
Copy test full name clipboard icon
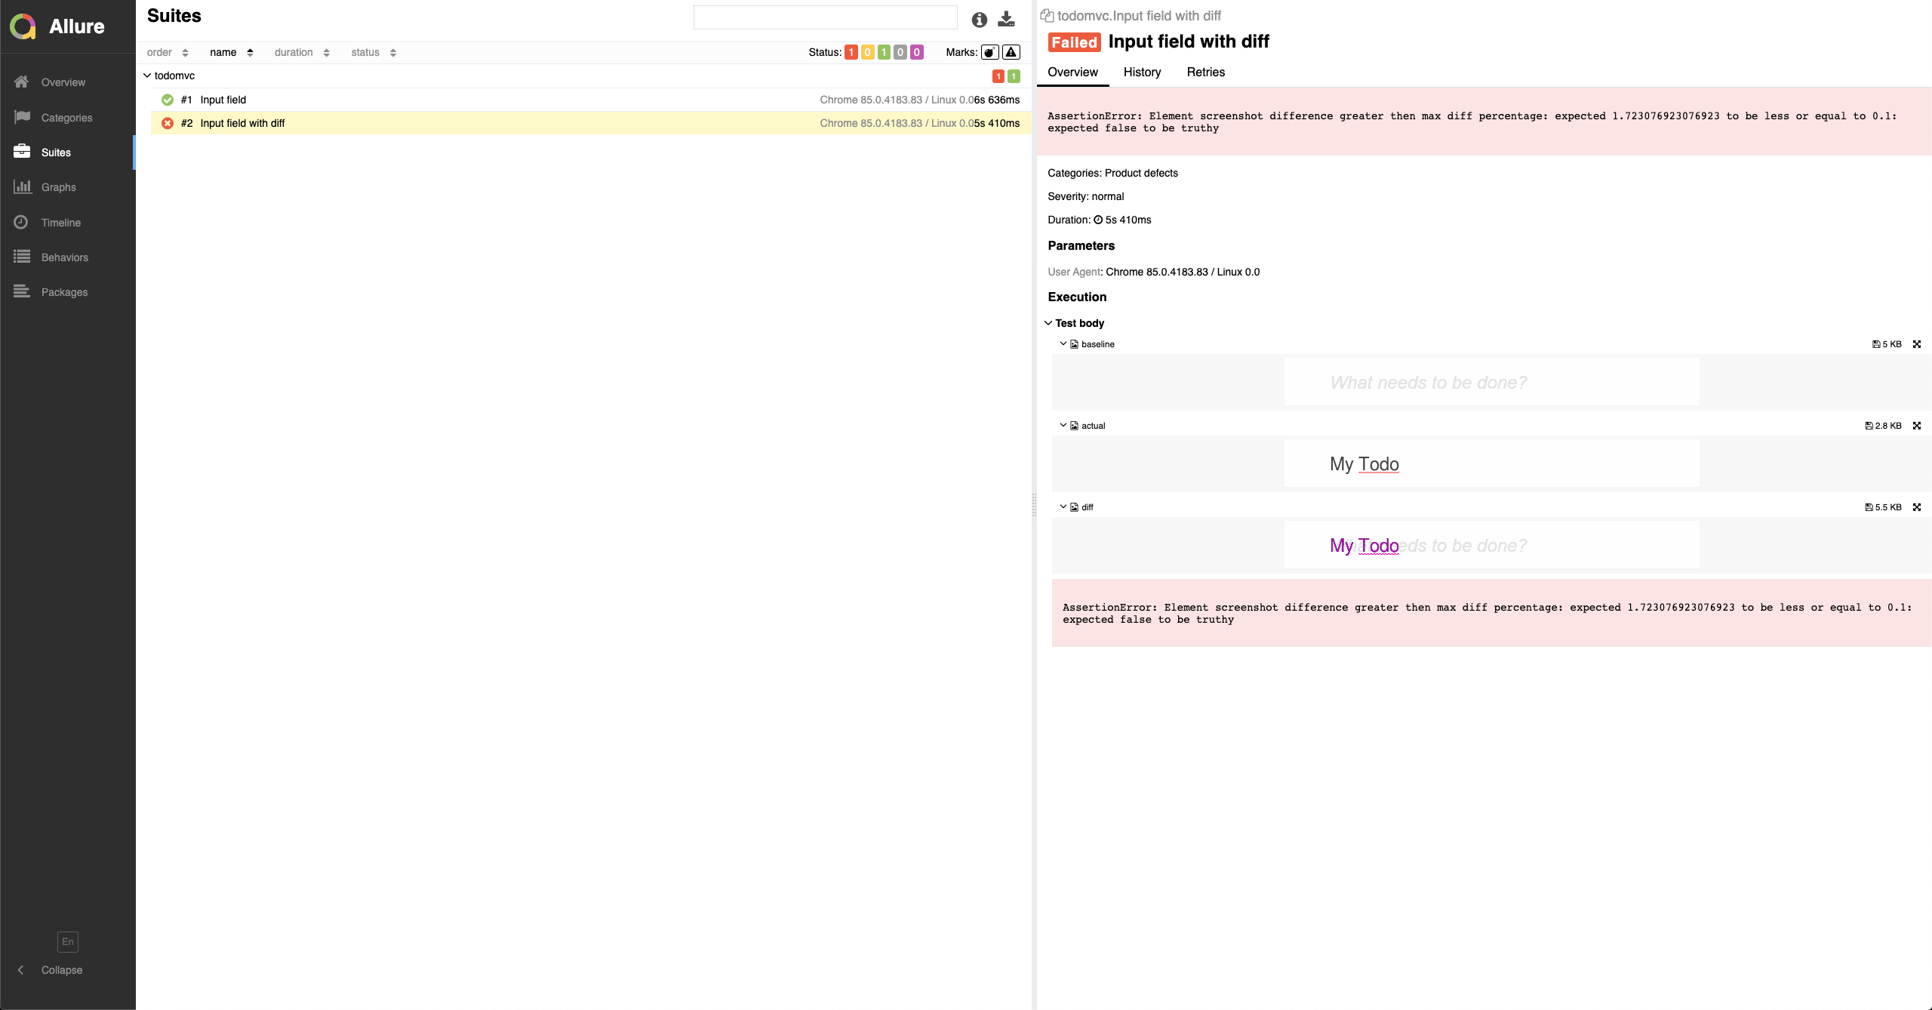pos(1047,15)
